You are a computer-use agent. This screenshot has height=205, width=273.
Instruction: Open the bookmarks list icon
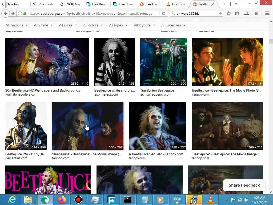coord(237,13)
